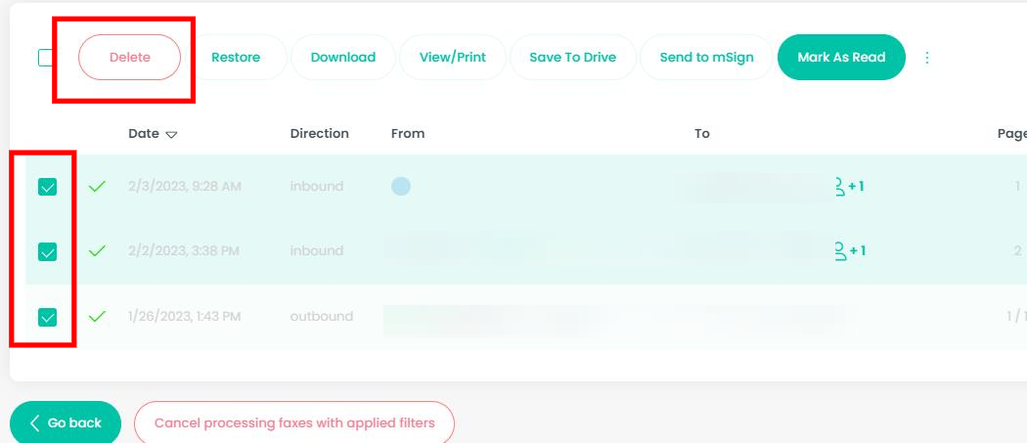Open the three-dot more options menu
The height and width of the screenshot is (443, 1027).
(x=927, y=58)
